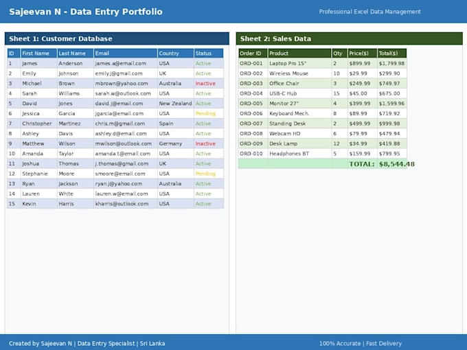The width and height of the screenshot is (467, 350).
Task: Click the 'Country' column header
Action: (x=175, y=54)
